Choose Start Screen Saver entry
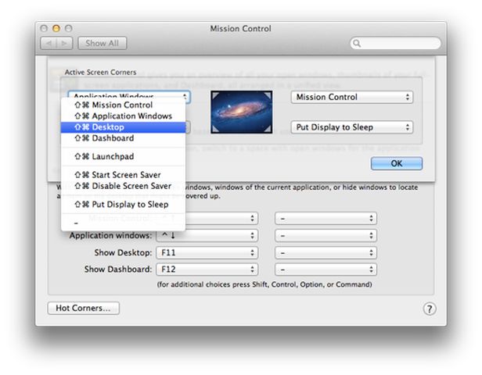Screen dimensions: 482x375 pyautogui.click(x=124, y=175)
